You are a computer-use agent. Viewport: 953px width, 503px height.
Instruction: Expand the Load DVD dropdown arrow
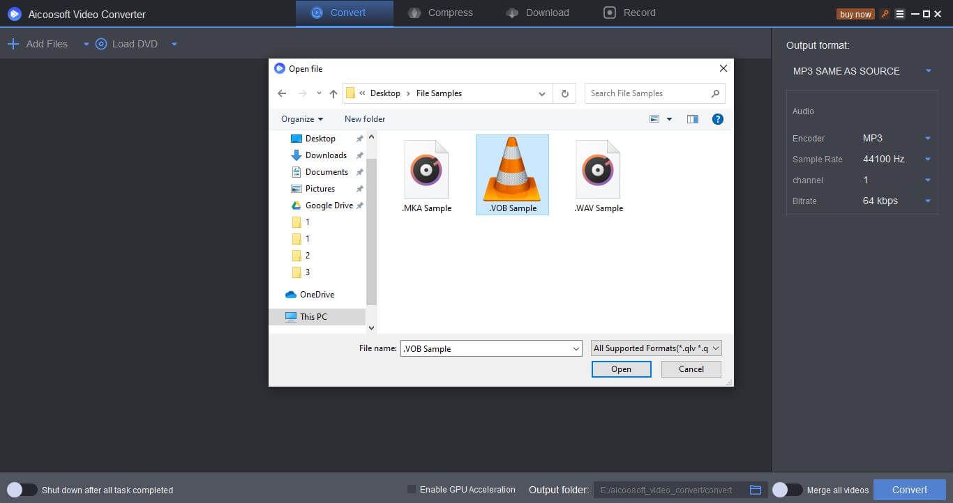pos(174,45)
